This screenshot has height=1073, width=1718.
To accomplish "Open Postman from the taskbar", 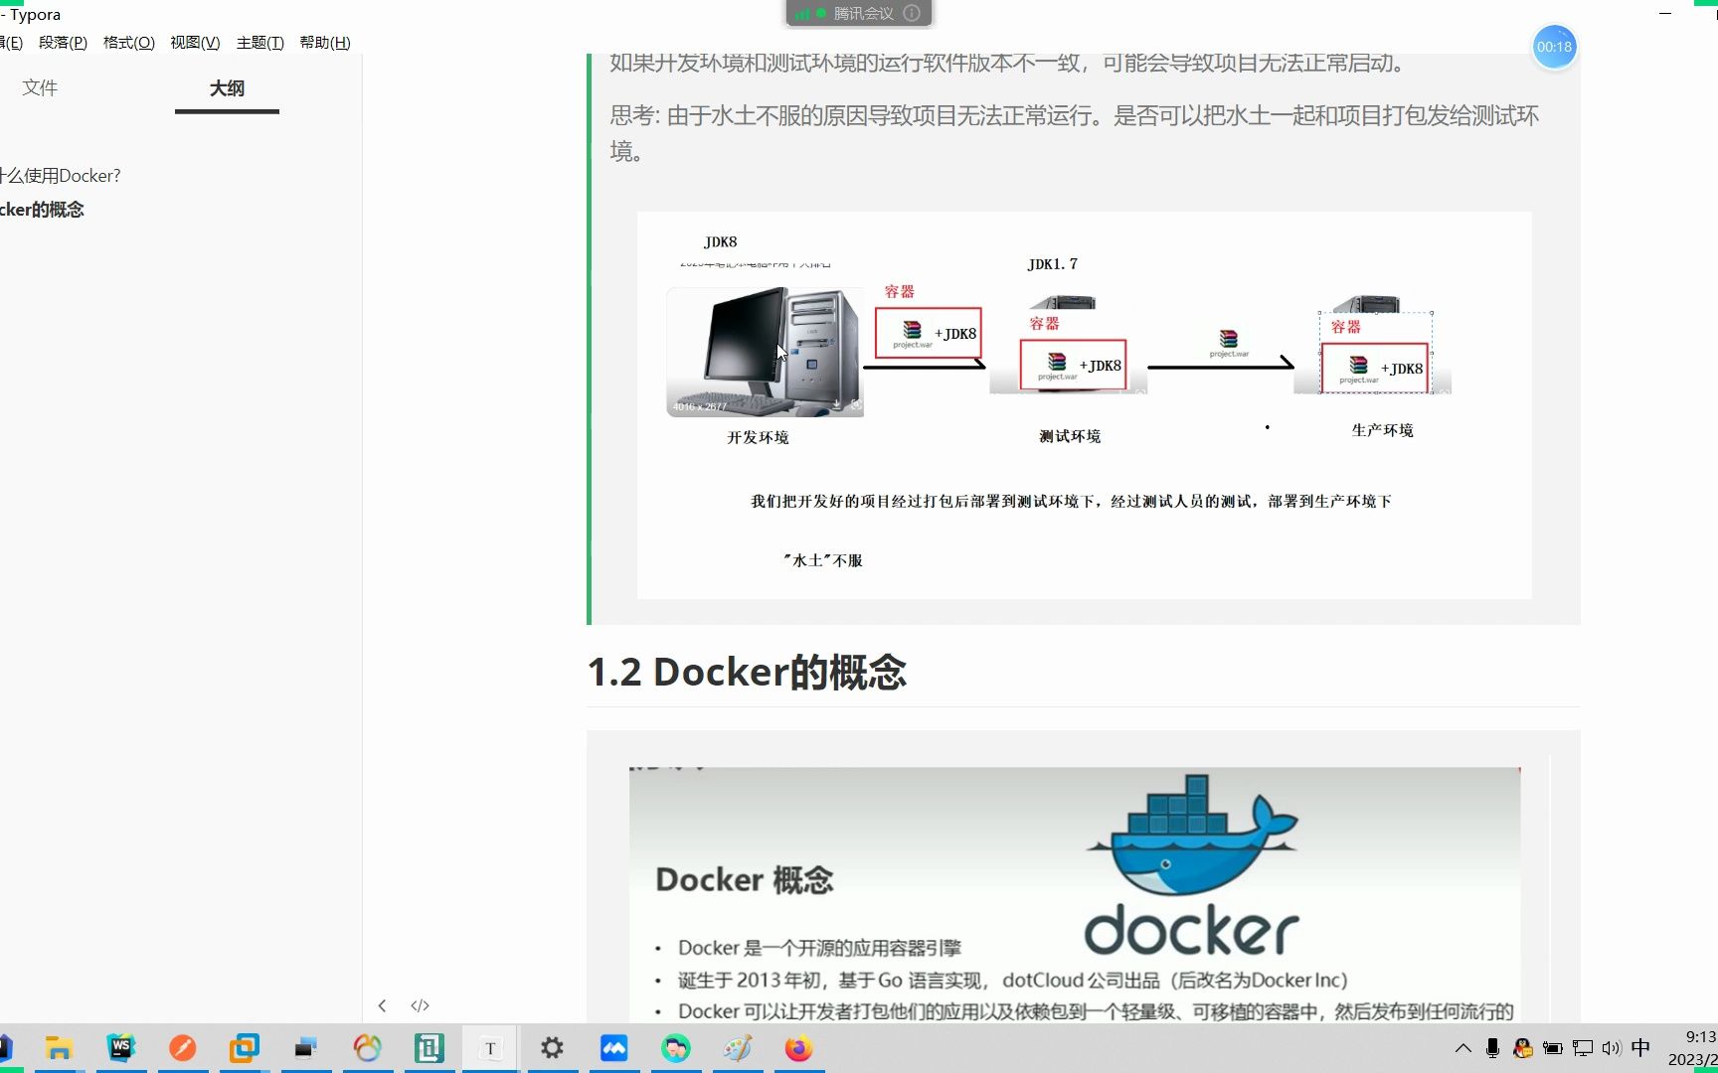I will point(182,1048).
